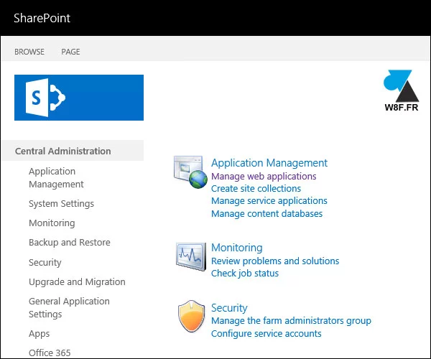The image size is (431, 359).
Task: Open Manage the farm administrators group
Action: pyautogui.click(x=291, y=321)
